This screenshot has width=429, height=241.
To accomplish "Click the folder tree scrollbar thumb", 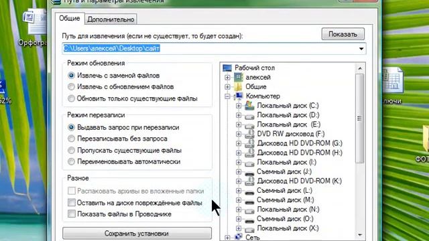I will coord(359,118).
